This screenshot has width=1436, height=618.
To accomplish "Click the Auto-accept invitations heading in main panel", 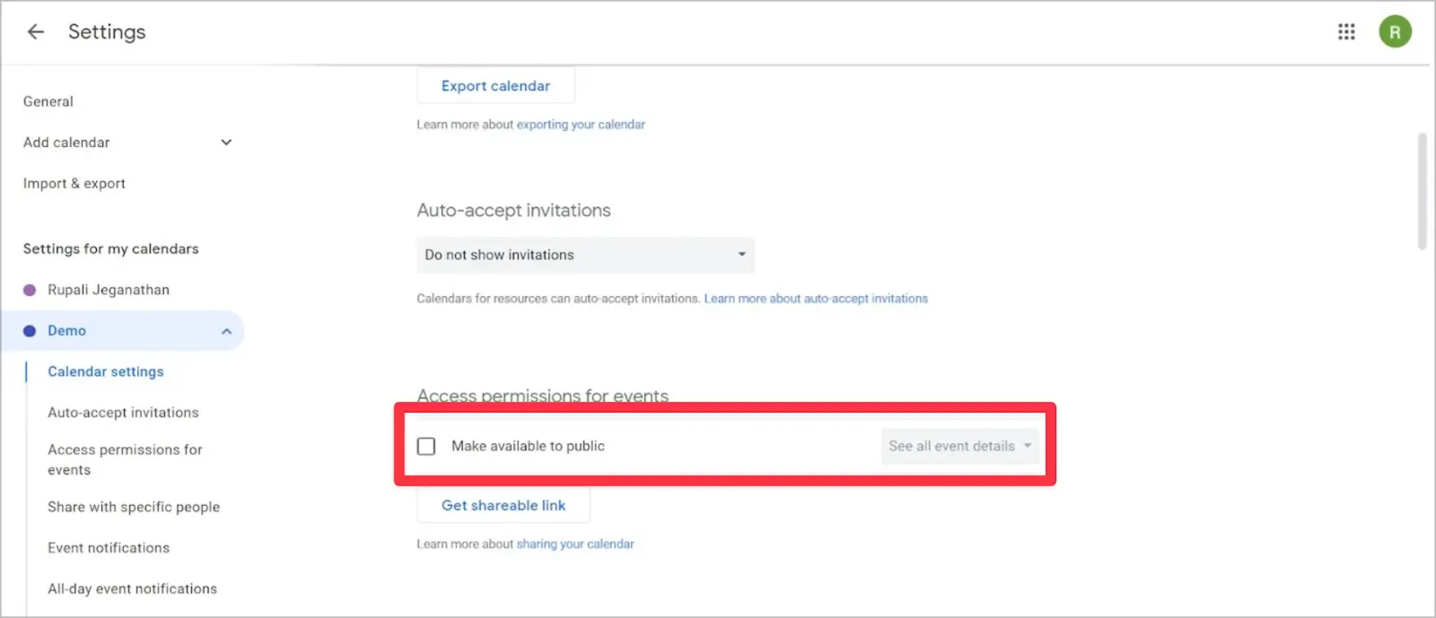I will (513, 210).
